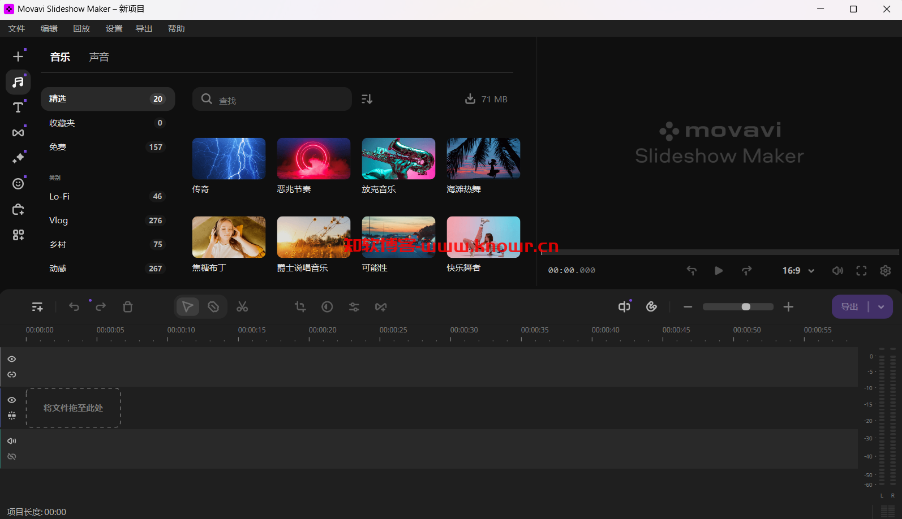Screen dimensions: 902x519
Task: Open the 编辑 menu
Action: coord(49,28)
